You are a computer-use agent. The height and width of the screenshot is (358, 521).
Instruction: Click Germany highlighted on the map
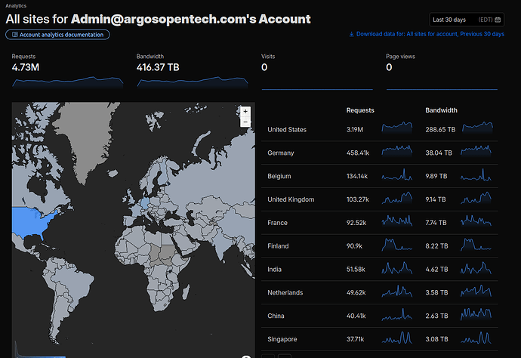click(145, 203)
